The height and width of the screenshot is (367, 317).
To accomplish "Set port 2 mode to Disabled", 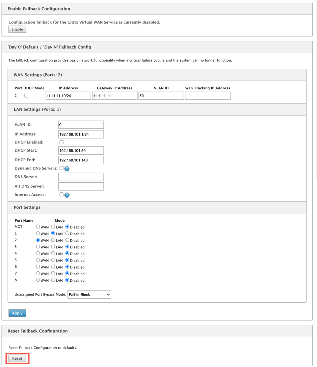I will 67,240.
